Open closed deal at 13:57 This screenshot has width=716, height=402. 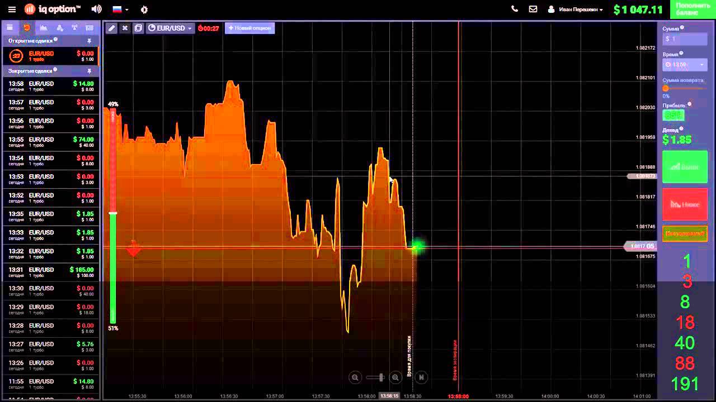coord(51,105)
